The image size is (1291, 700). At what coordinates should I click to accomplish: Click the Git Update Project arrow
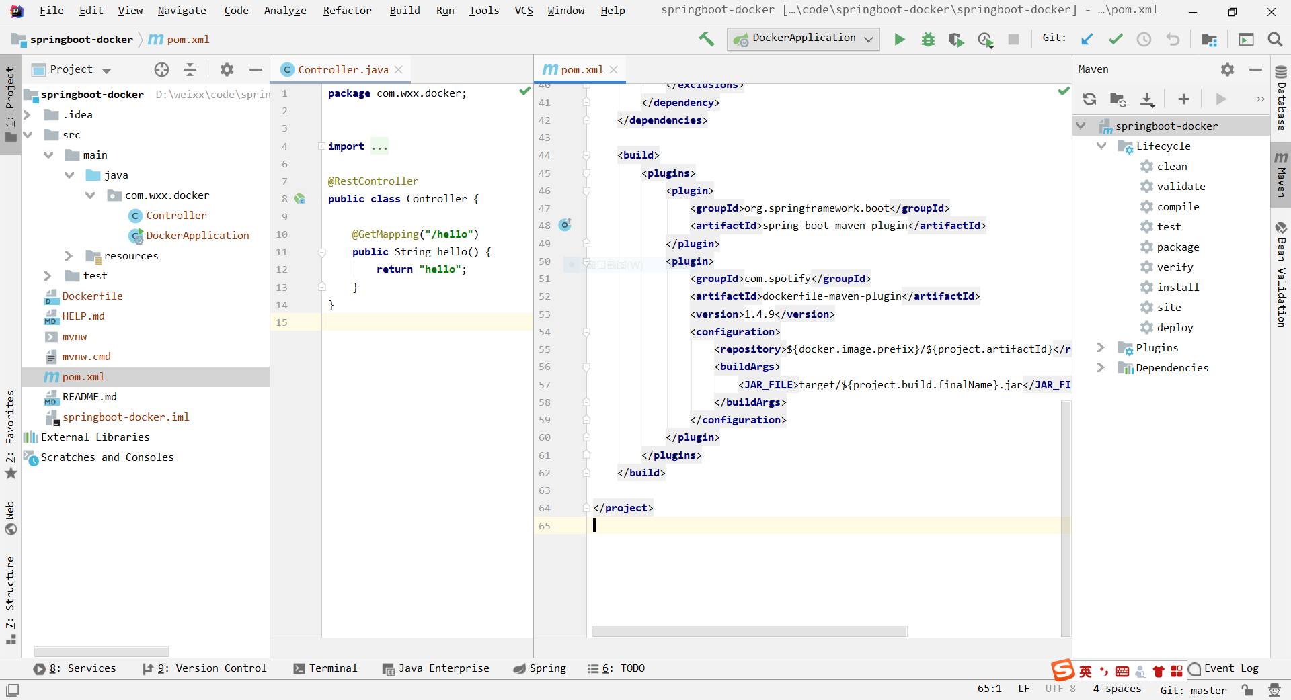[1087, 40]
